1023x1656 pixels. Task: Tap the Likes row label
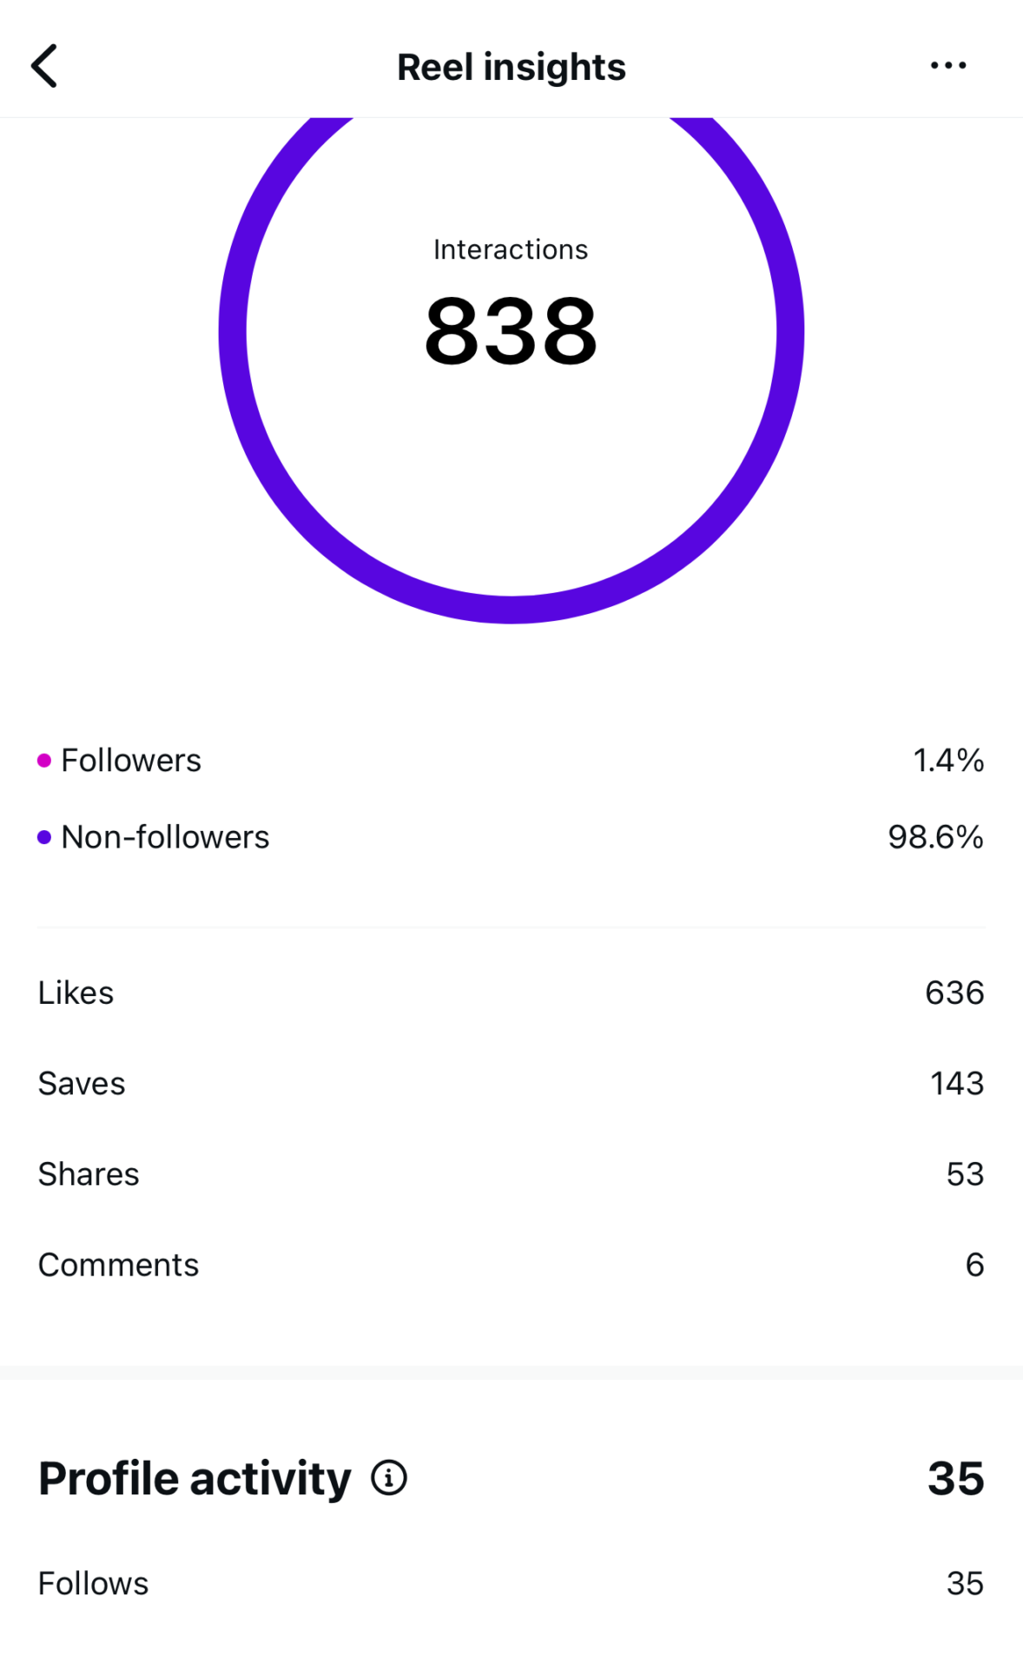coord(76,993)
